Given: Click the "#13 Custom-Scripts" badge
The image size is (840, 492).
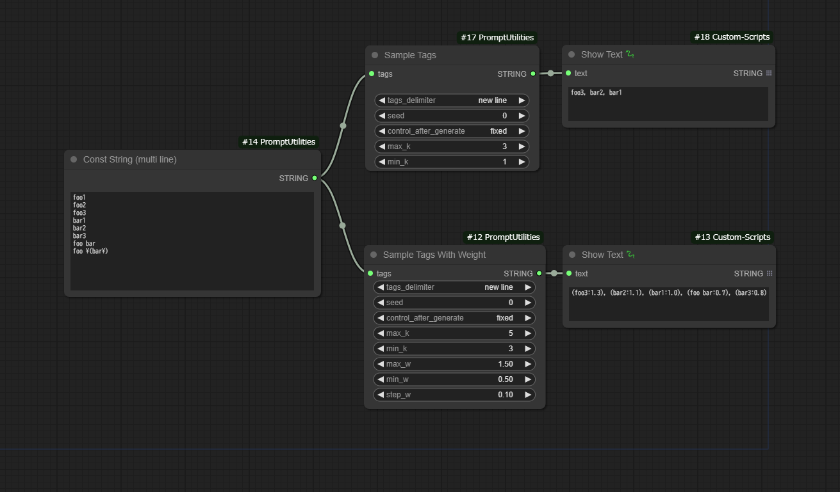Looking at the screenshot, I should tap(733, 237).
